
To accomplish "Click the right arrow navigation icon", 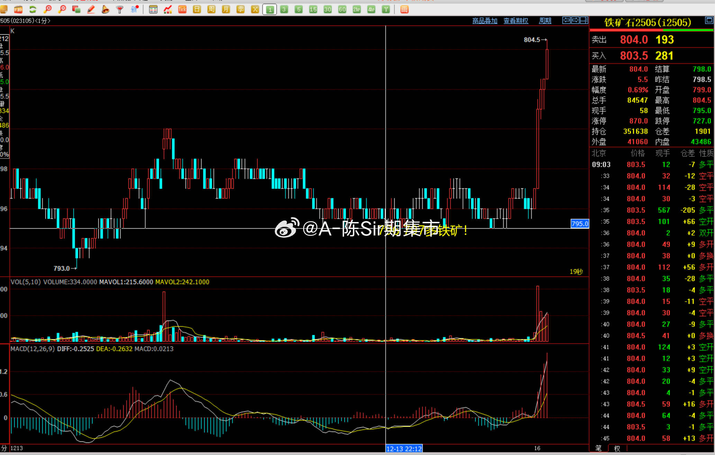I will pyautogui.click(x=575, y=20).
